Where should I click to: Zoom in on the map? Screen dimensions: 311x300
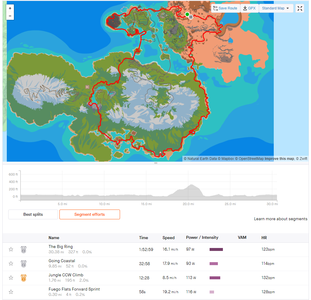[x=10, y=8]
